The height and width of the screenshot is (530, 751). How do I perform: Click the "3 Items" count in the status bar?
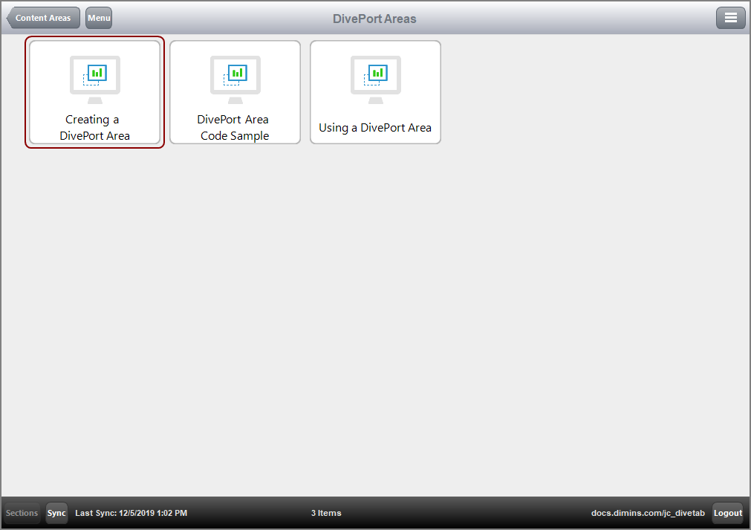[x=326, y=513]
